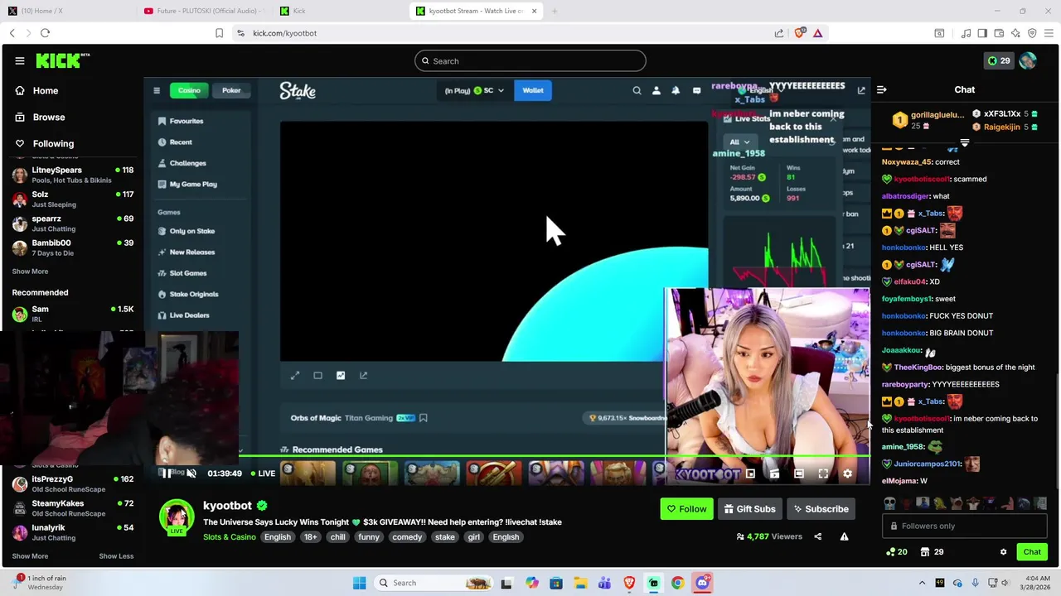
Task: Reload the page
Action: click(x=45, y=33)
